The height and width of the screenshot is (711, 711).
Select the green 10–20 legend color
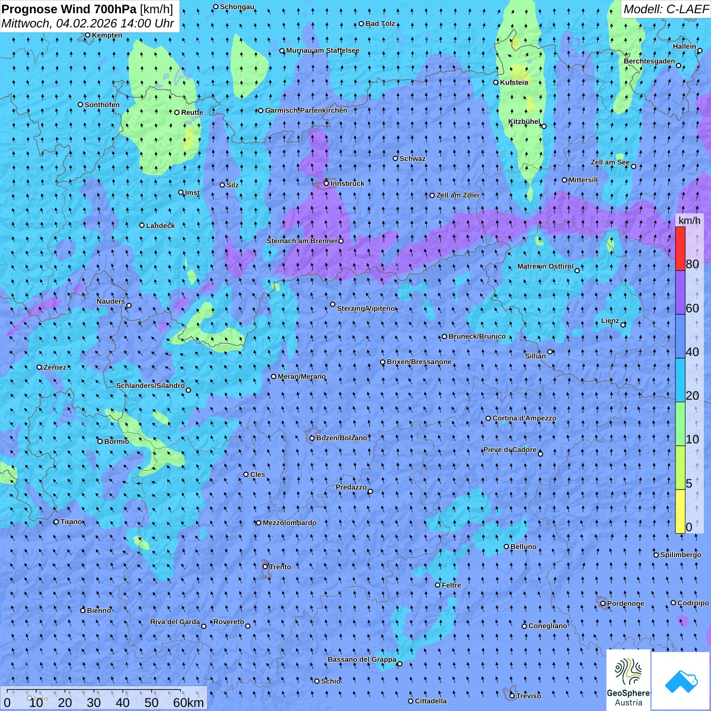click(x=680, y=424)
